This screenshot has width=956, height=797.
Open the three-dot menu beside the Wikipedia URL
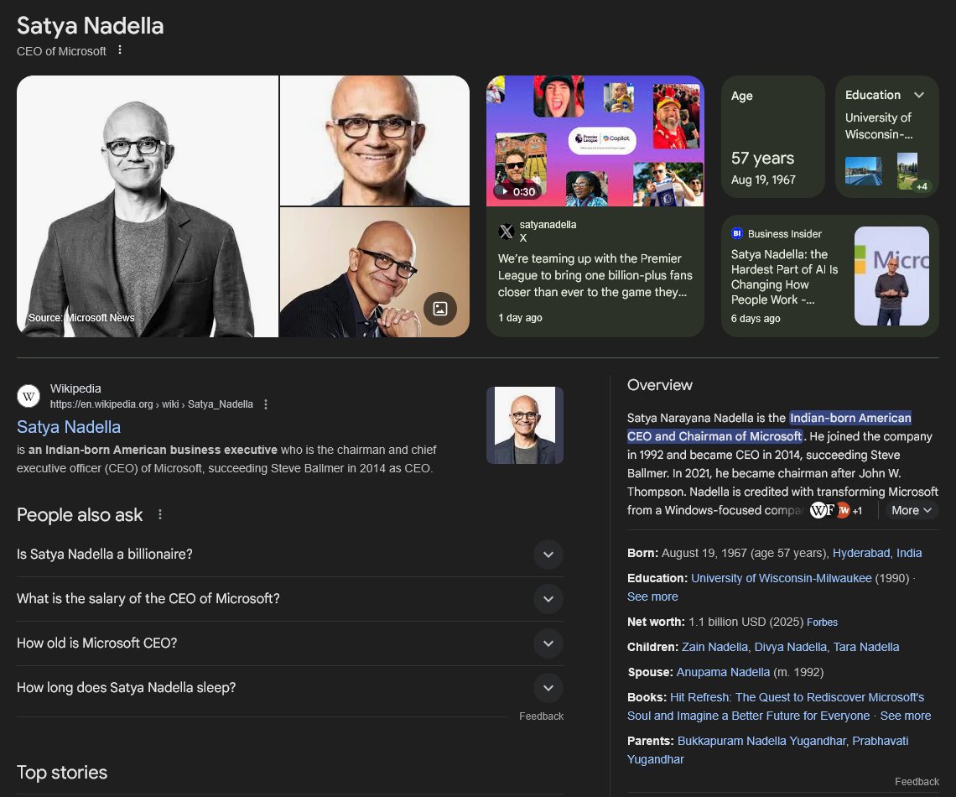pos(265,404)
